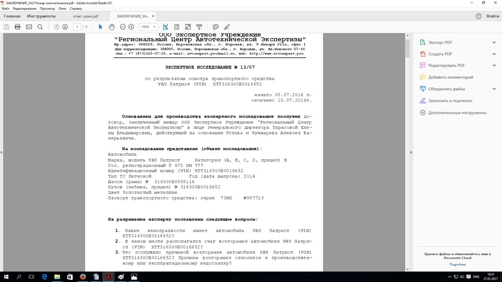Viewport: 502px width, 282px height.
Task: Open the Find text magnifier tool
Action: 40,27
